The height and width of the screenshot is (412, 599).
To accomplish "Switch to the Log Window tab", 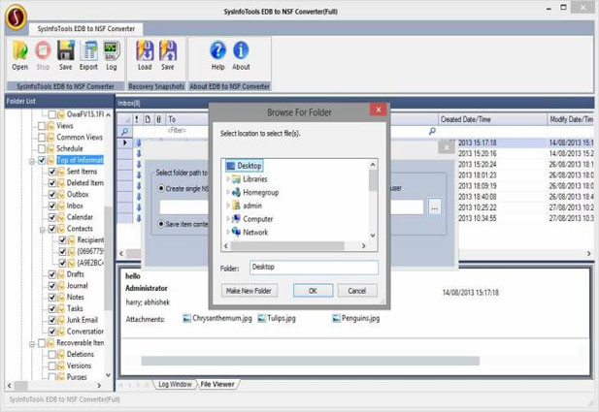I will 175,385.
